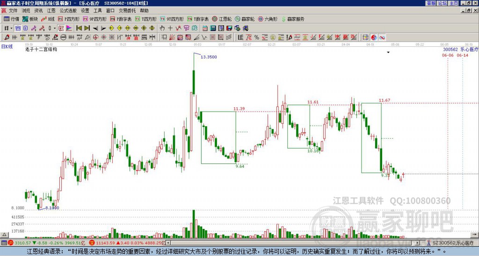Image resolution: width=479 pixels, height=256 pixels.
Task: Open the 客服 customer service link
Action: pyautogui.click(x=431, y=3)
